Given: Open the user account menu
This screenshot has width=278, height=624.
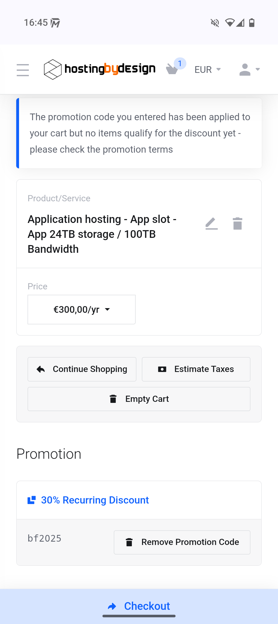Looking at the screenshot, I should 249,70.
